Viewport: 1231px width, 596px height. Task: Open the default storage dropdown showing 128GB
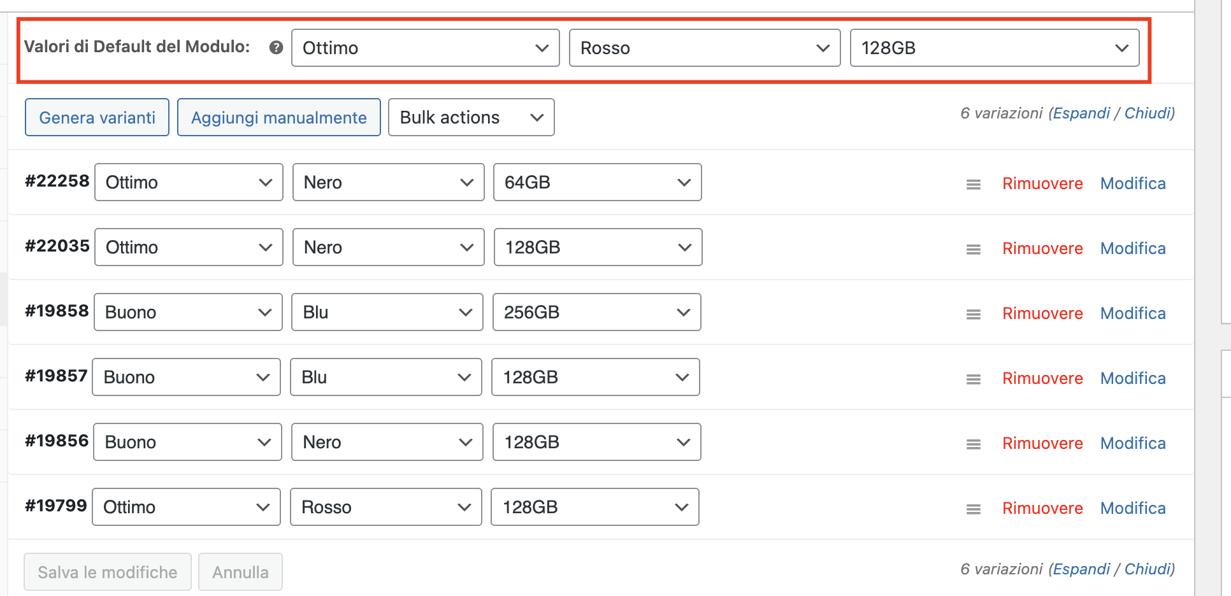pos(995,48)
